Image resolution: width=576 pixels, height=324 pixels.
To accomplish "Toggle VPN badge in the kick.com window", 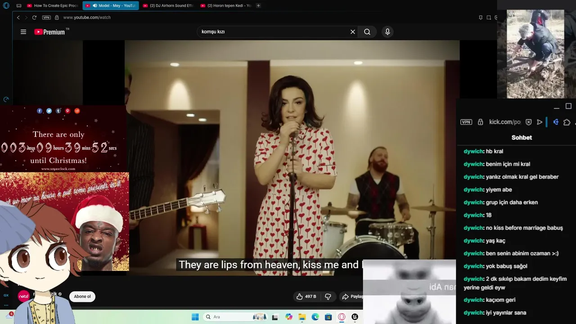I will (466, 122).
